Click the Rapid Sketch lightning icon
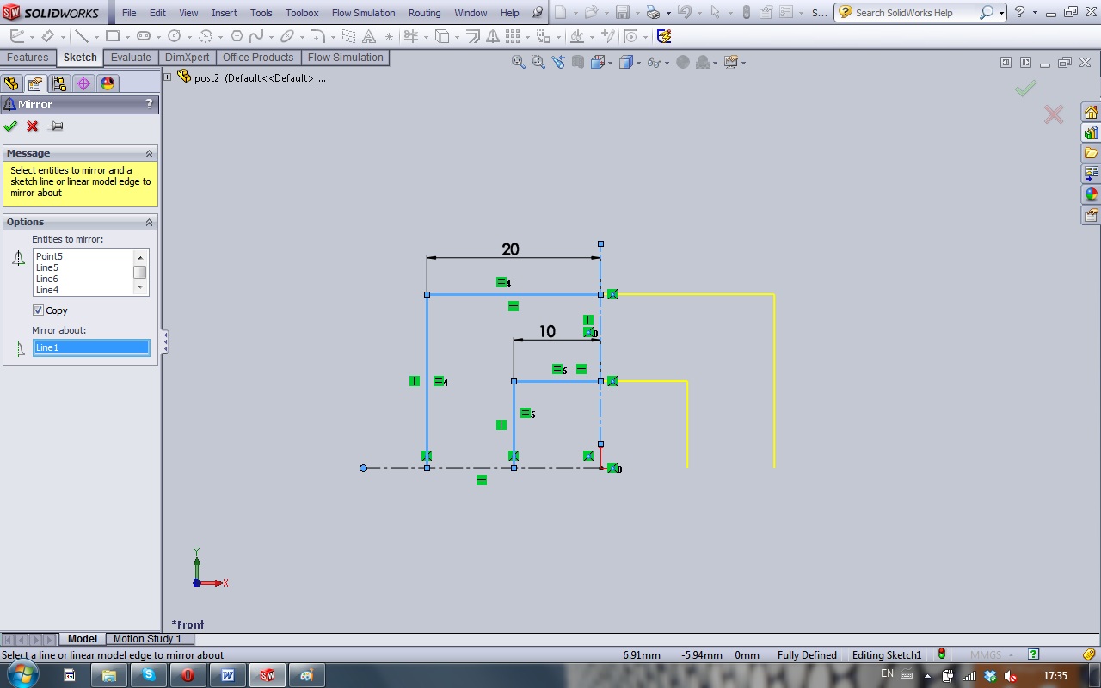Screen dimensions: 1101x688 point(664,36)
